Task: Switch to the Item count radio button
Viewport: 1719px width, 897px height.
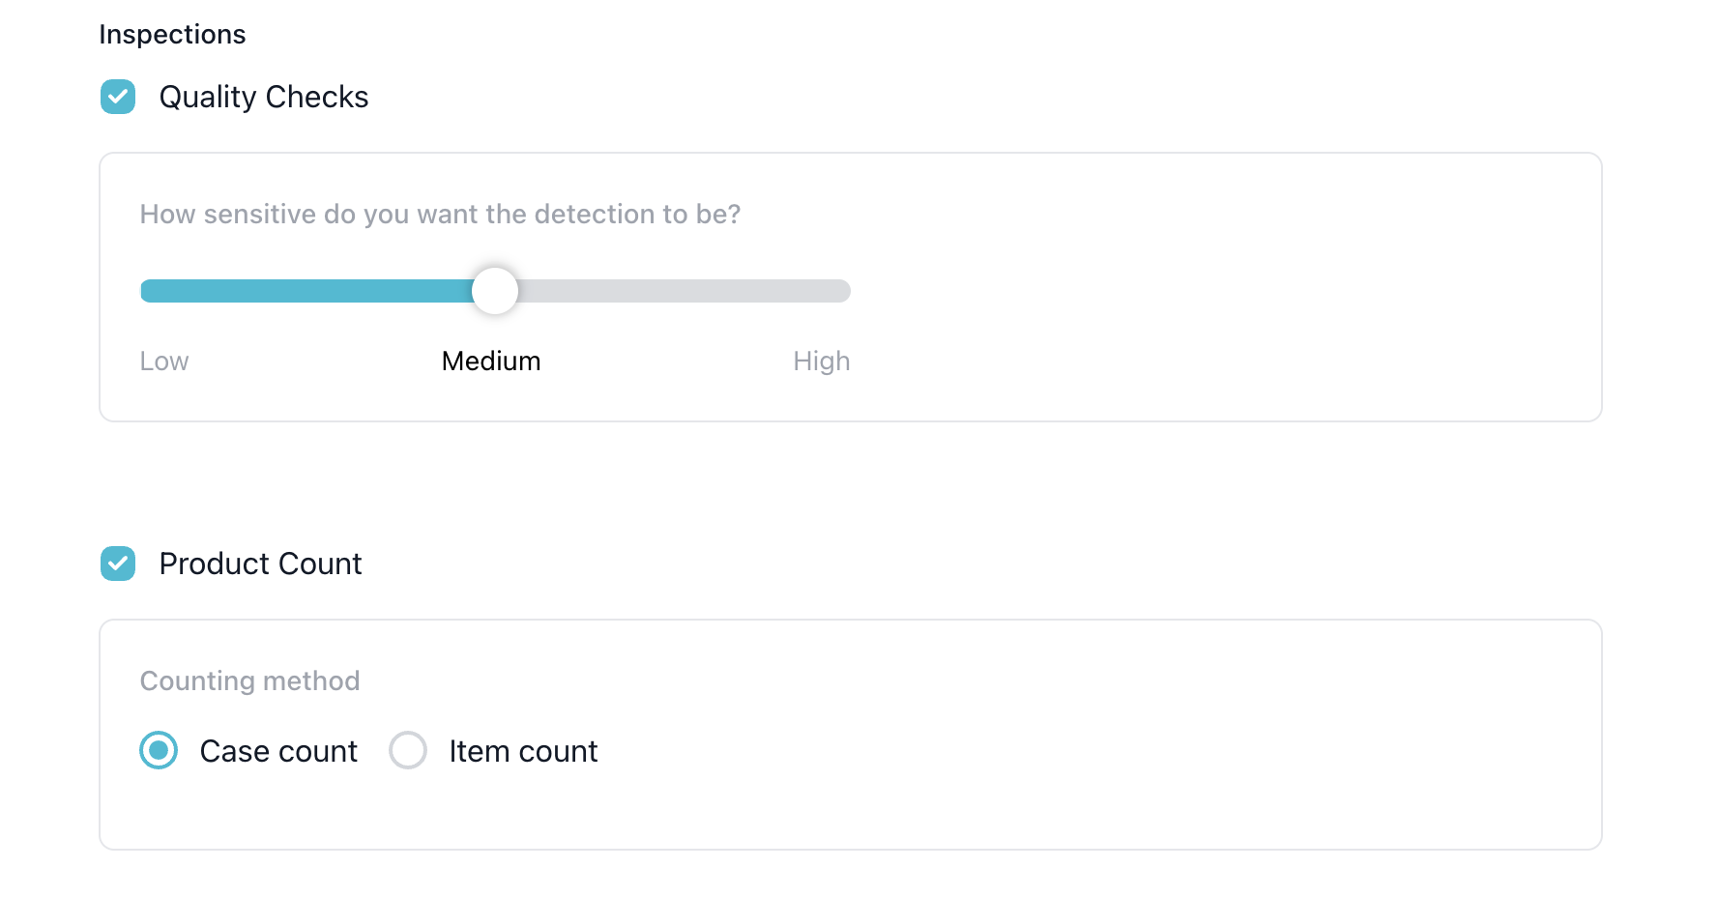Action: [x=408, y=750]
